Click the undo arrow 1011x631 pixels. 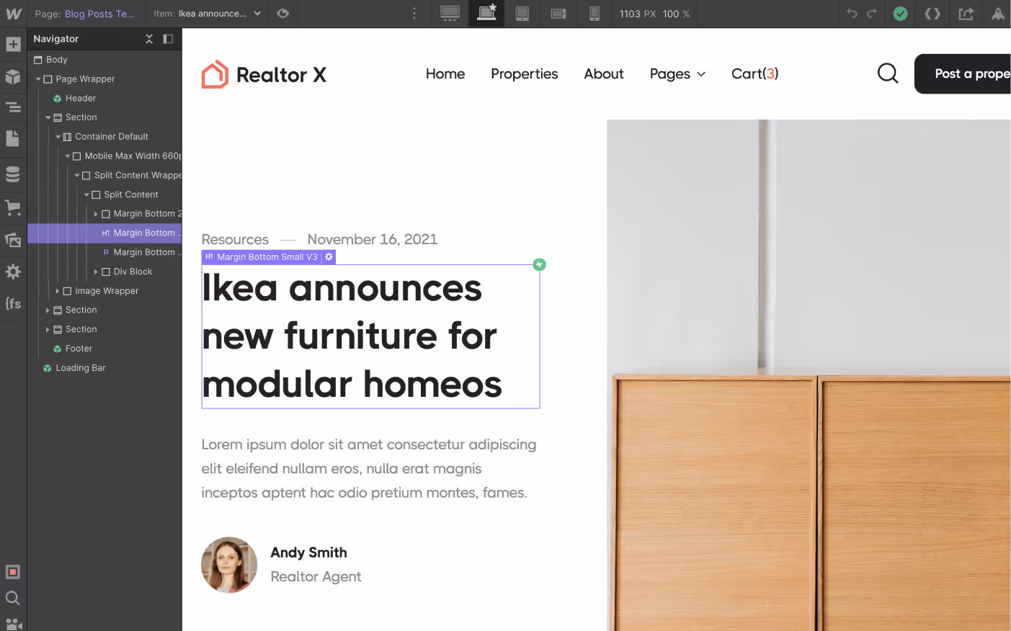[x=852, y=14]
